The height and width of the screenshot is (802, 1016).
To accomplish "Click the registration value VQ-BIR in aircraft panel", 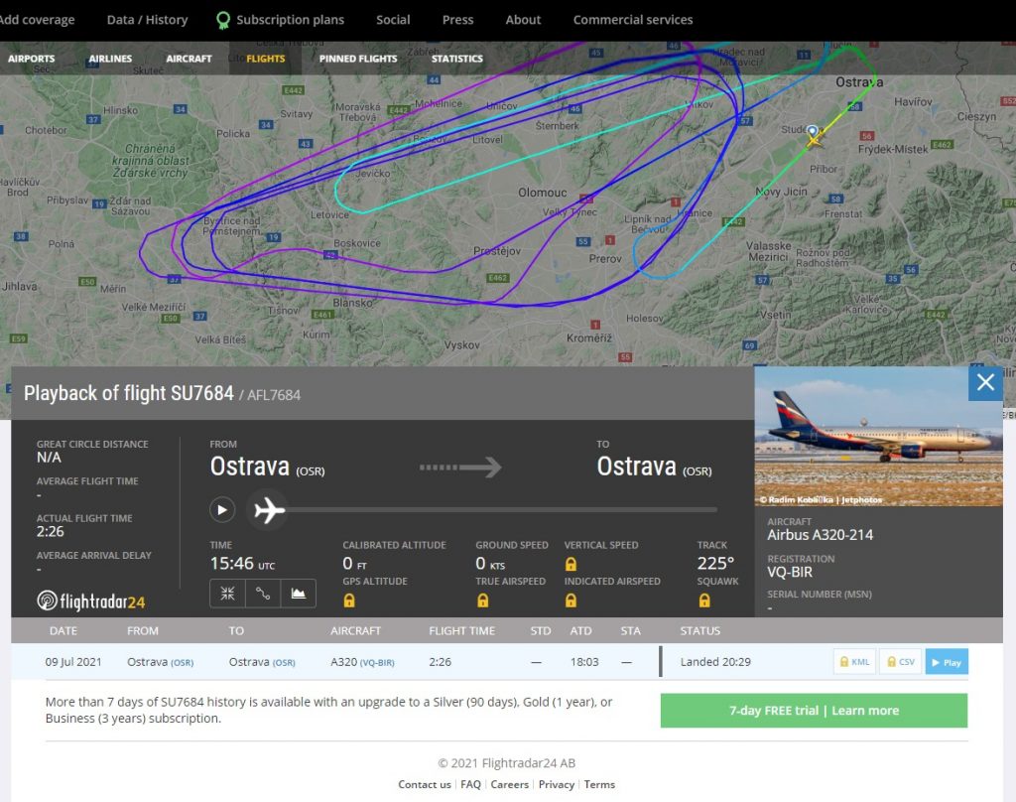I will 790,572.
